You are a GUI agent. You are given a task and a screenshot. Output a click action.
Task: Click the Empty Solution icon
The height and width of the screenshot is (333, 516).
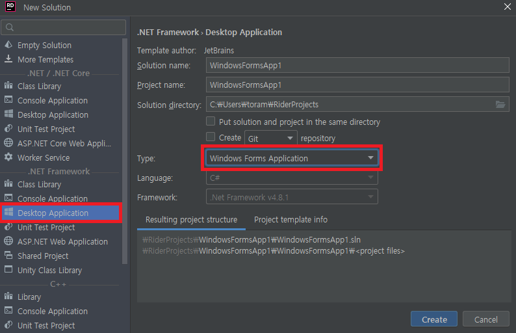[x=8, y=44]
